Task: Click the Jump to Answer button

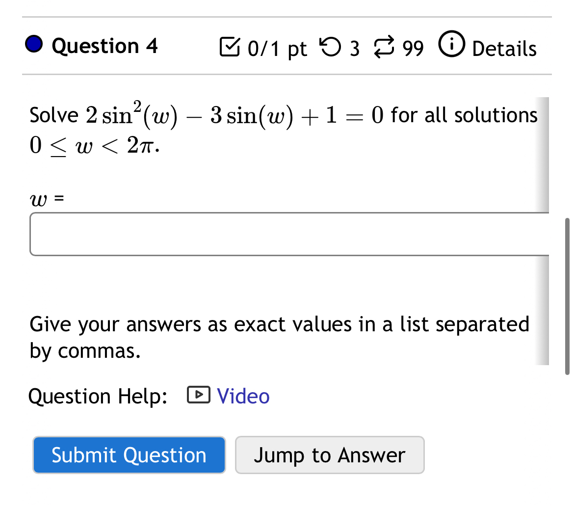Action: 330,455
